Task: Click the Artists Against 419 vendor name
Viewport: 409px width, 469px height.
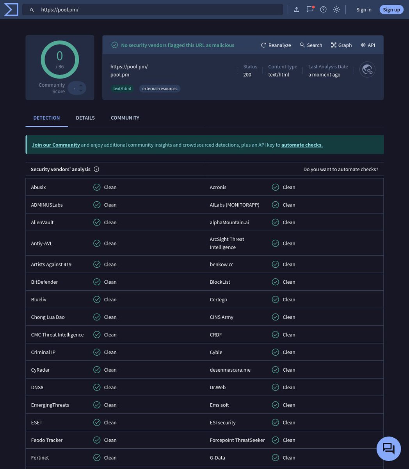Action: point(51,264)
